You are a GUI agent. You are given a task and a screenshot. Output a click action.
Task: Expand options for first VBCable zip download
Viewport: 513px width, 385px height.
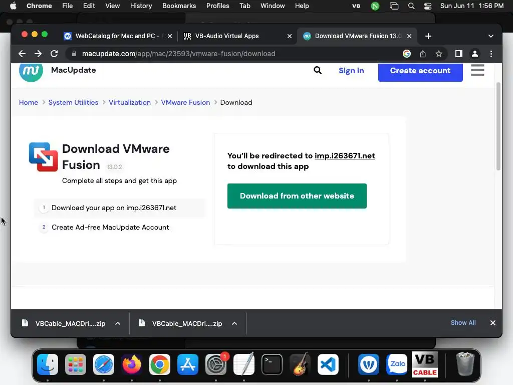click(x=118, y=323)
